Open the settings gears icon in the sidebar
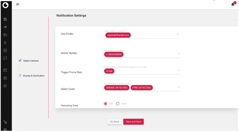The height and width of the screenshot is (131, 239). click(5, 121)
